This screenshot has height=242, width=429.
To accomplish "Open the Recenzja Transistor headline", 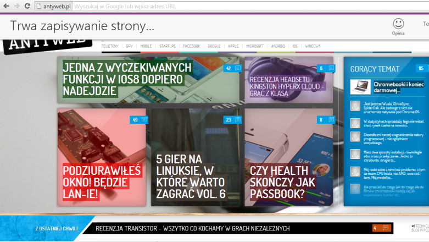I will click(x=193, y=229).
